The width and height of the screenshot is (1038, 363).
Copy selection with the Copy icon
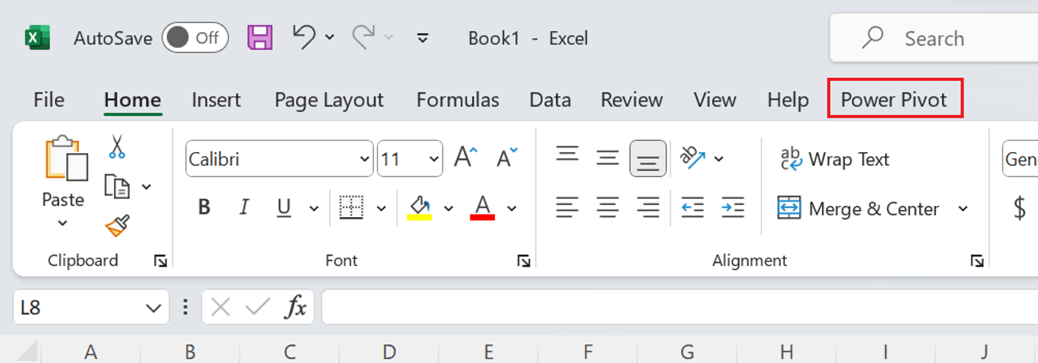(117, 186)
